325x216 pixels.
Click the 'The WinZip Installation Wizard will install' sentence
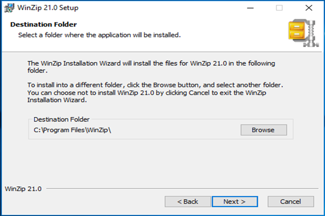tap(151, 63)
